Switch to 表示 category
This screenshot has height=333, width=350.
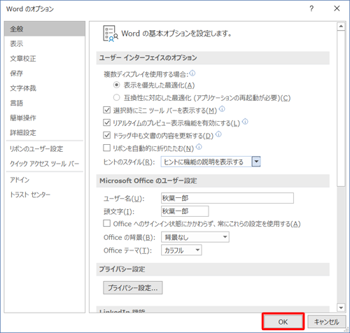[45, 43]
